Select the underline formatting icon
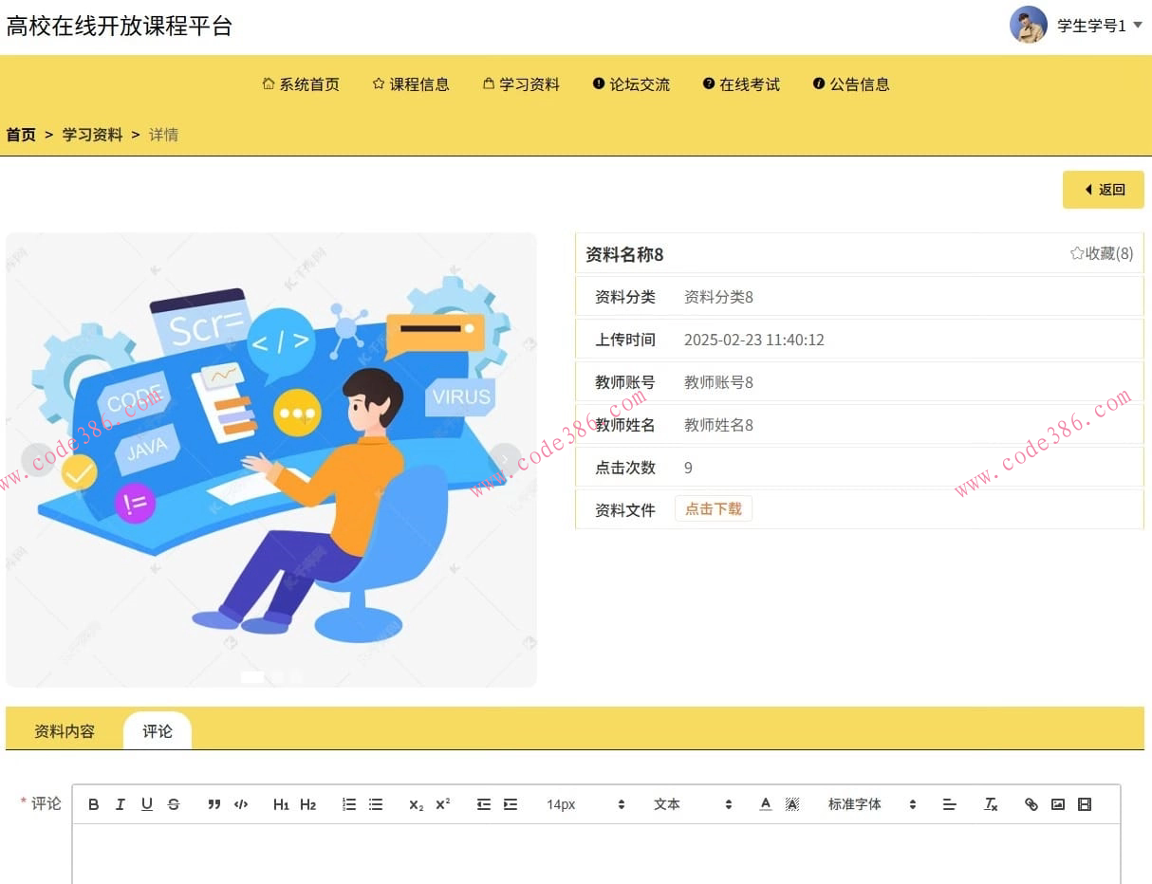This screenshot has width=1152, height=884. pos(147,803)
